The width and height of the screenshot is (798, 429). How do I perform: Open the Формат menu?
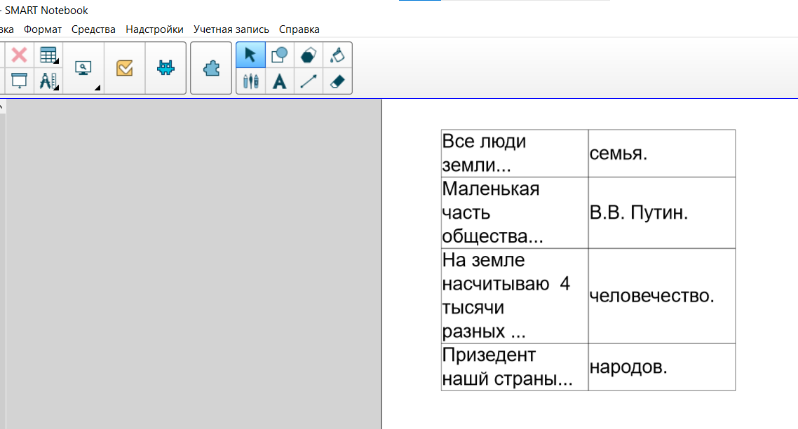[x=43, y=29]
